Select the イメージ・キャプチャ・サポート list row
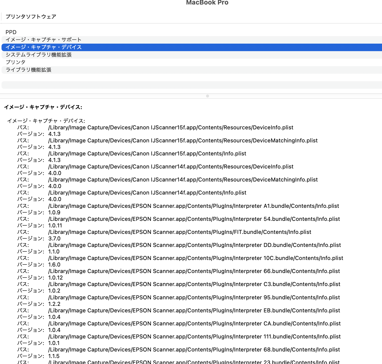Viewport: 382px width, 364px height. point(192,40)
